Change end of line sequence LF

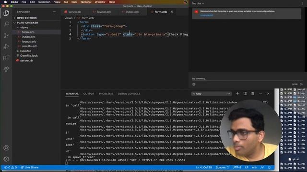tap(247, 167)
